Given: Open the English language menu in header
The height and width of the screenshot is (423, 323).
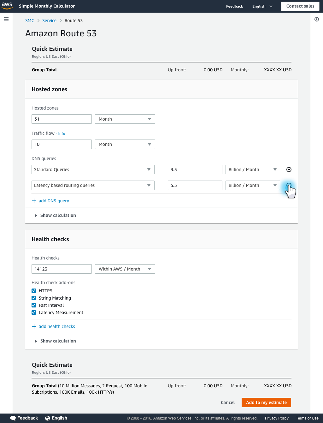Looking at the screenshot, I should click(x=262, y=6).
